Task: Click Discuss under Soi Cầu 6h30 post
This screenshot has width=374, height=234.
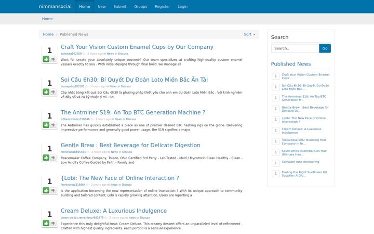Action: pyautogui.click(x=126, y=86)
